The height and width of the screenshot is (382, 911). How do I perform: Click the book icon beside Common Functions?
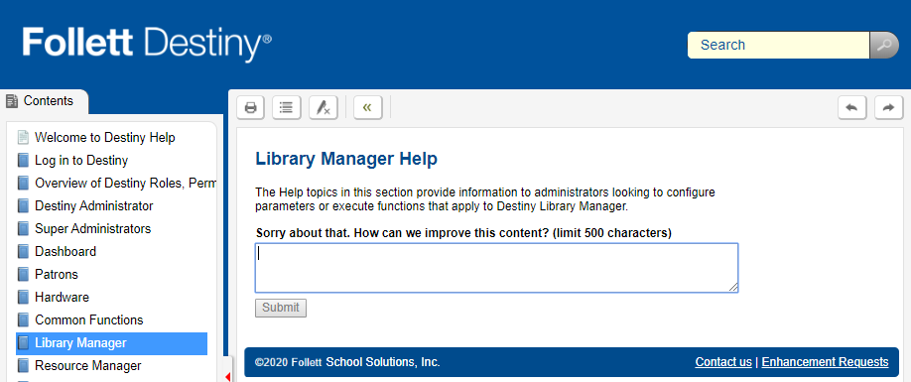point(23,319)
